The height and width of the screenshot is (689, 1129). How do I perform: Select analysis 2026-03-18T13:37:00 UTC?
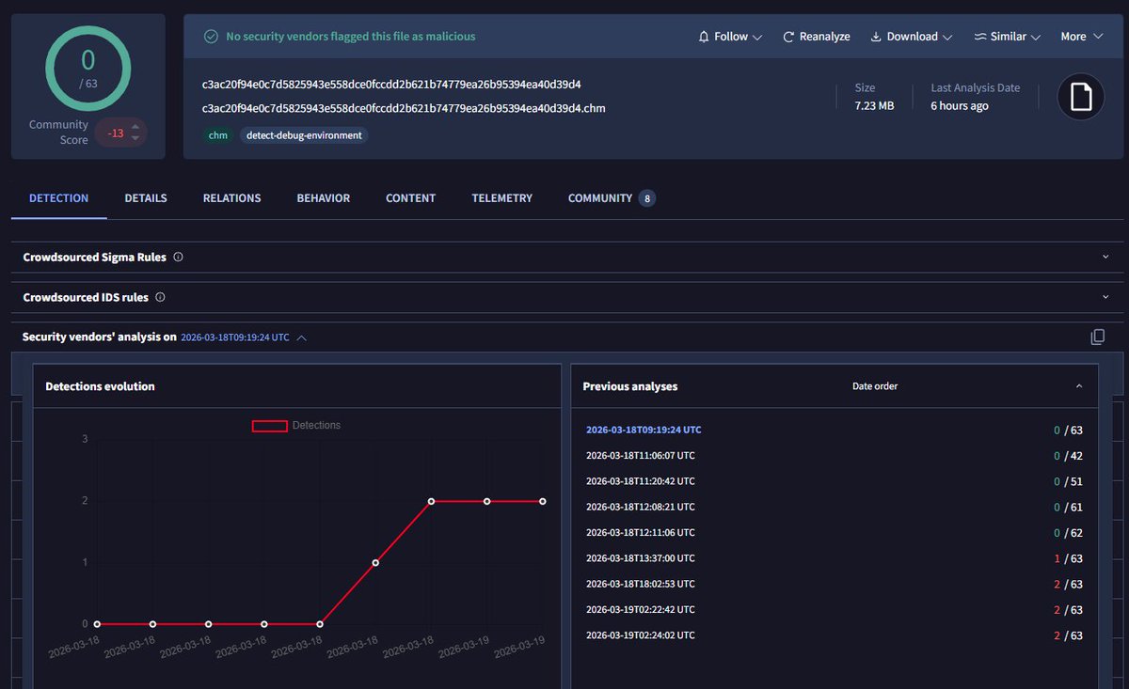click(641, 558)
